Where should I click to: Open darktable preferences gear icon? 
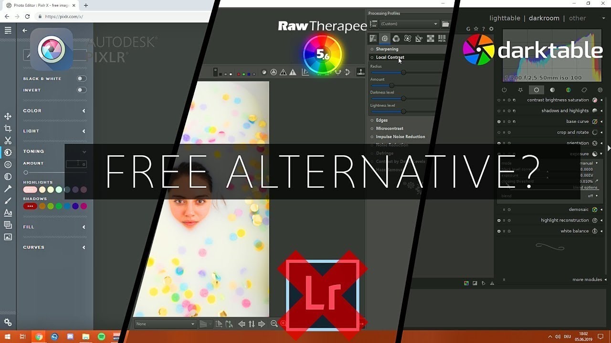click(x=491, y=29)
